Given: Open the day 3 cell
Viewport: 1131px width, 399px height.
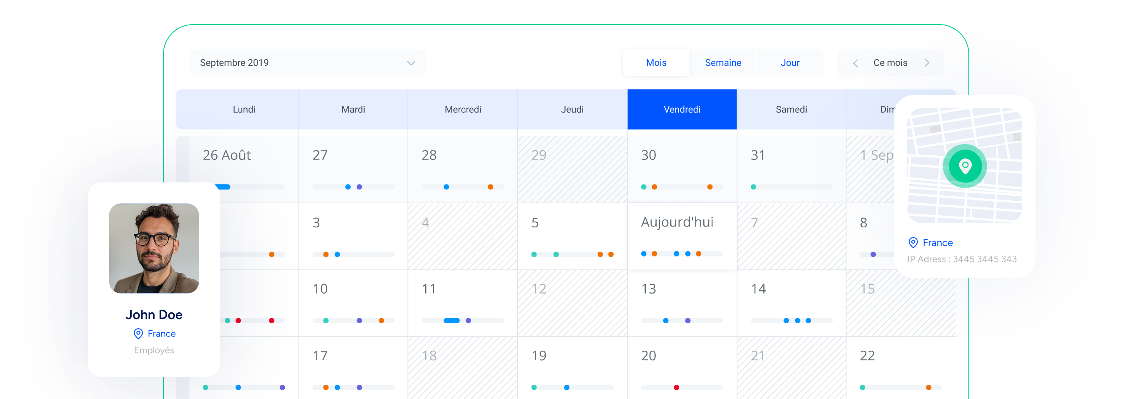Looking at the screenshot, I should click(353, 236).
